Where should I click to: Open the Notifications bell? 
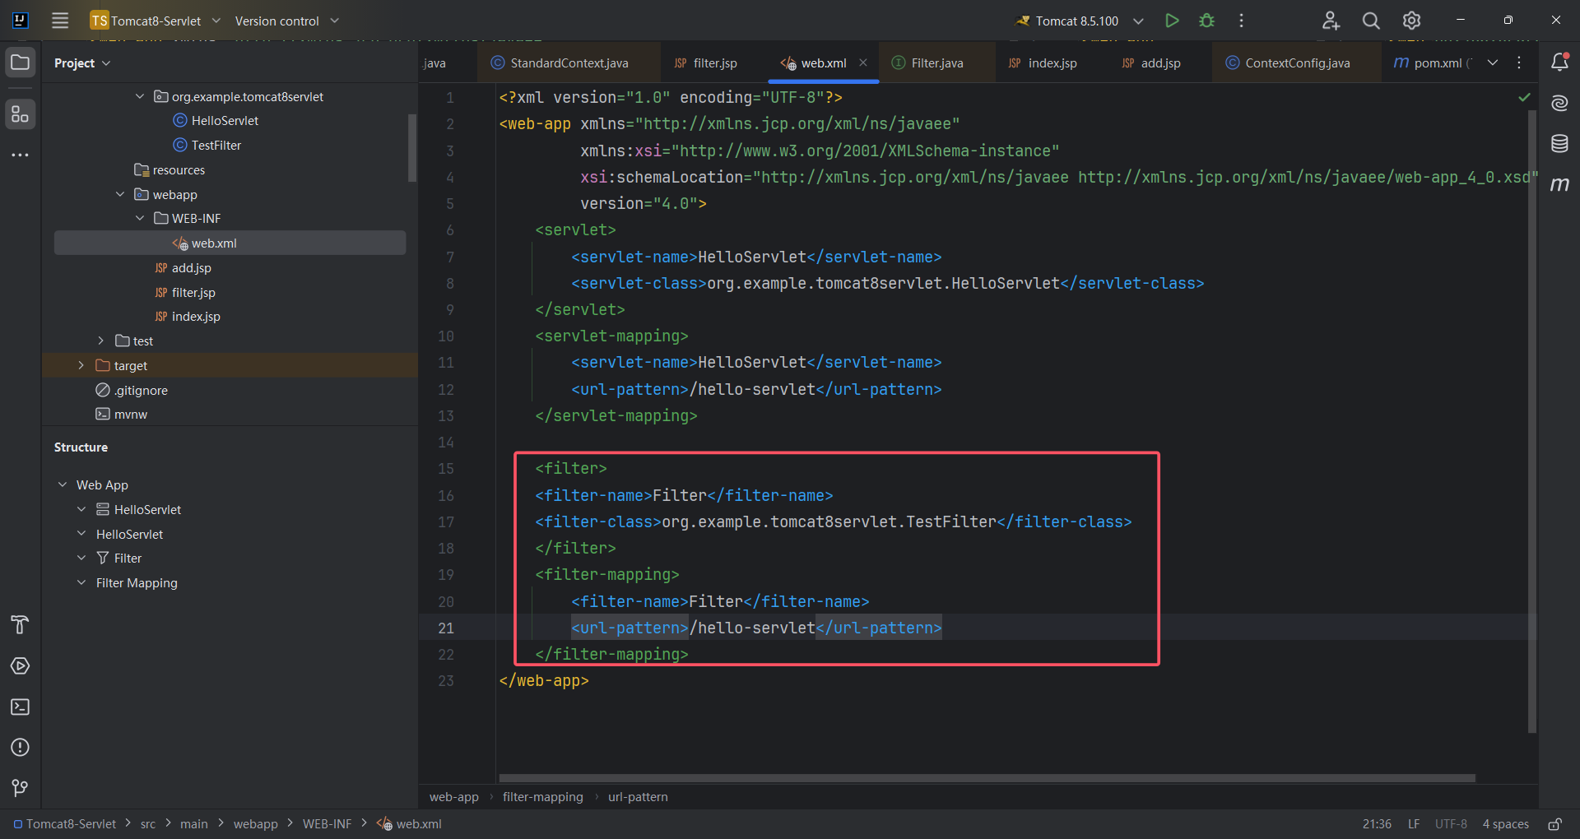click(x=1559, y=63)
